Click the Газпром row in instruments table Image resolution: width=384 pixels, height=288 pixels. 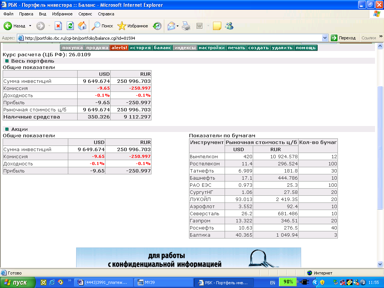[x=263, y=220]
